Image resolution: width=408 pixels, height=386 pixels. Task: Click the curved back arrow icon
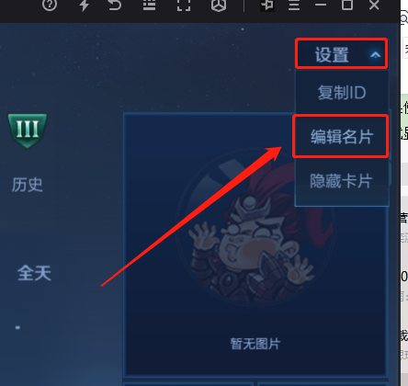click(115, 5)
